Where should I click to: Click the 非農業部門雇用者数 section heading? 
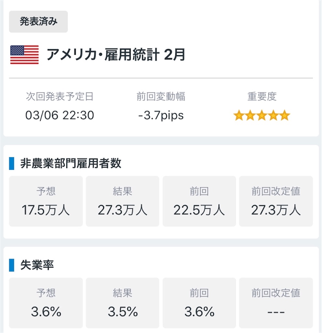click(x=71, y=163)
